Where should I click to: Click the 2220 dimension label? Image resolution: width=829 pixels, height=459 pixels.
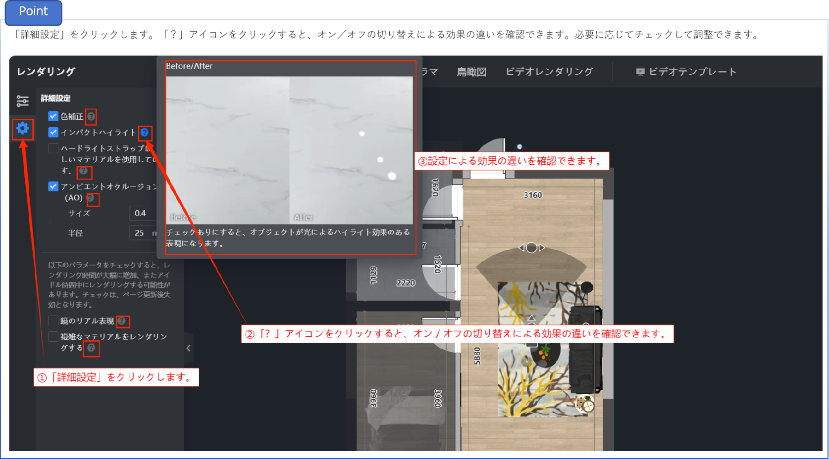[406, 283]
